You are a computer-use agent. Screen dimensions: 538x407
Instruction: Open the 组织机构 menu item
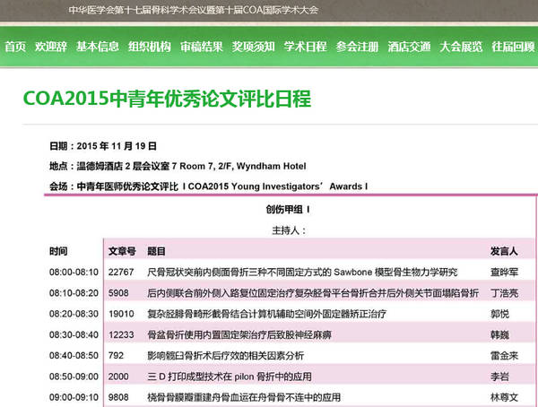tap(150, 47)
